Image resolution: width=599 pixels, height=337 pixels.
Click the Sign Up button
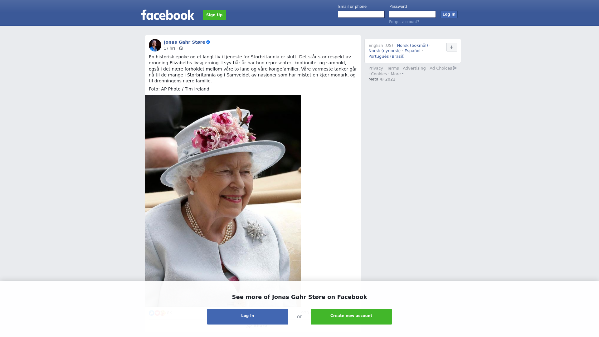pyautogui.click(x=214, y=15)
